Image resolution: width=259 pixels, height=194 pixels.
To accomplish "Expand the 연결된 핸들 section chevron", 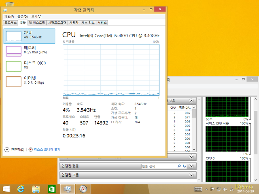I will click(191, 166).
